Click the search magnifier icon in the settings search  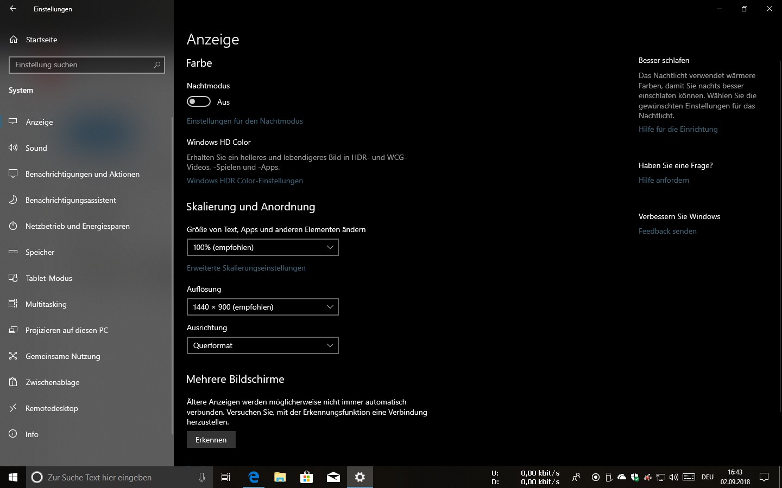(157, 65)
